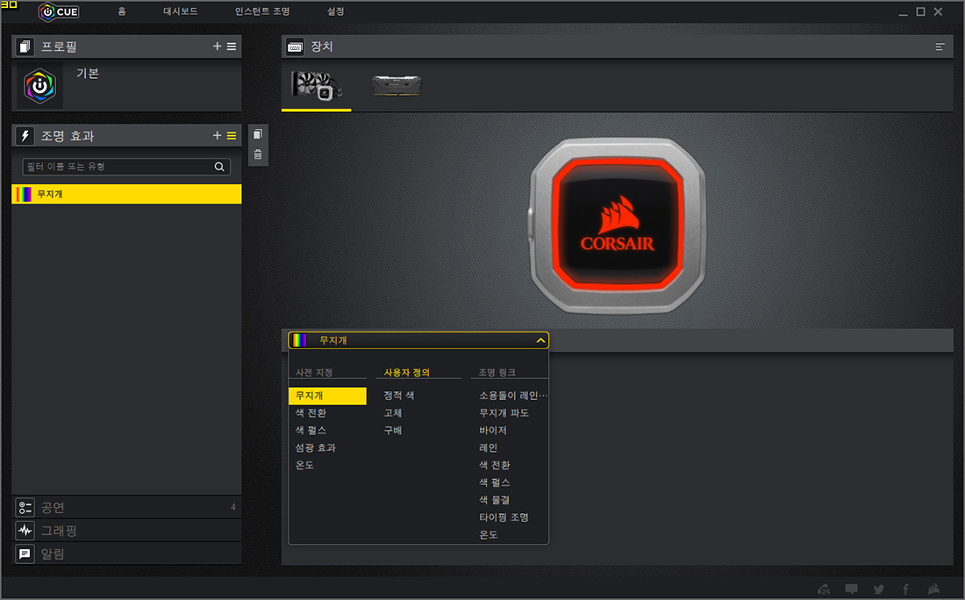This screenshot has width=965, height=600.
Task: Select the 무지개 effect layer
Action: pyautogui.click(x=126, y=194)
